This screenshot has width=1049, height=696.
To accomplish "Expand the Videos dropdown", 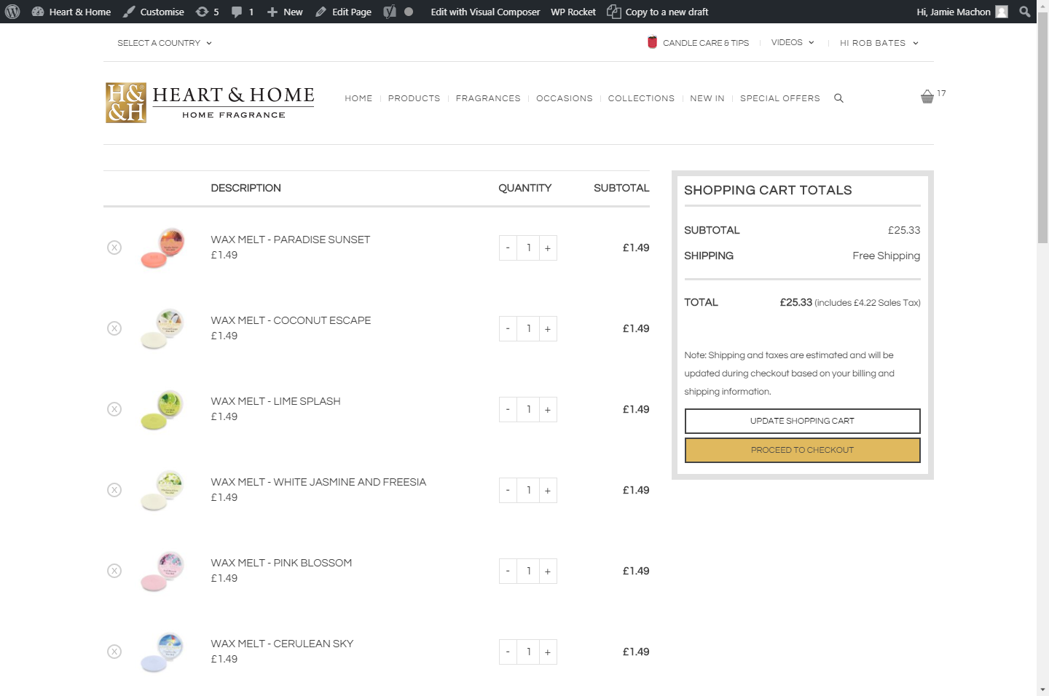I will [792, 42].
